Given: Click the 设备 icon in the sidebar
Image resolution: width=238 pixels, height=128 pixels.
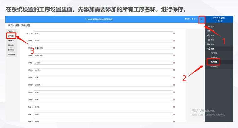Looking at the screenshot, I should tap(209, 35).
